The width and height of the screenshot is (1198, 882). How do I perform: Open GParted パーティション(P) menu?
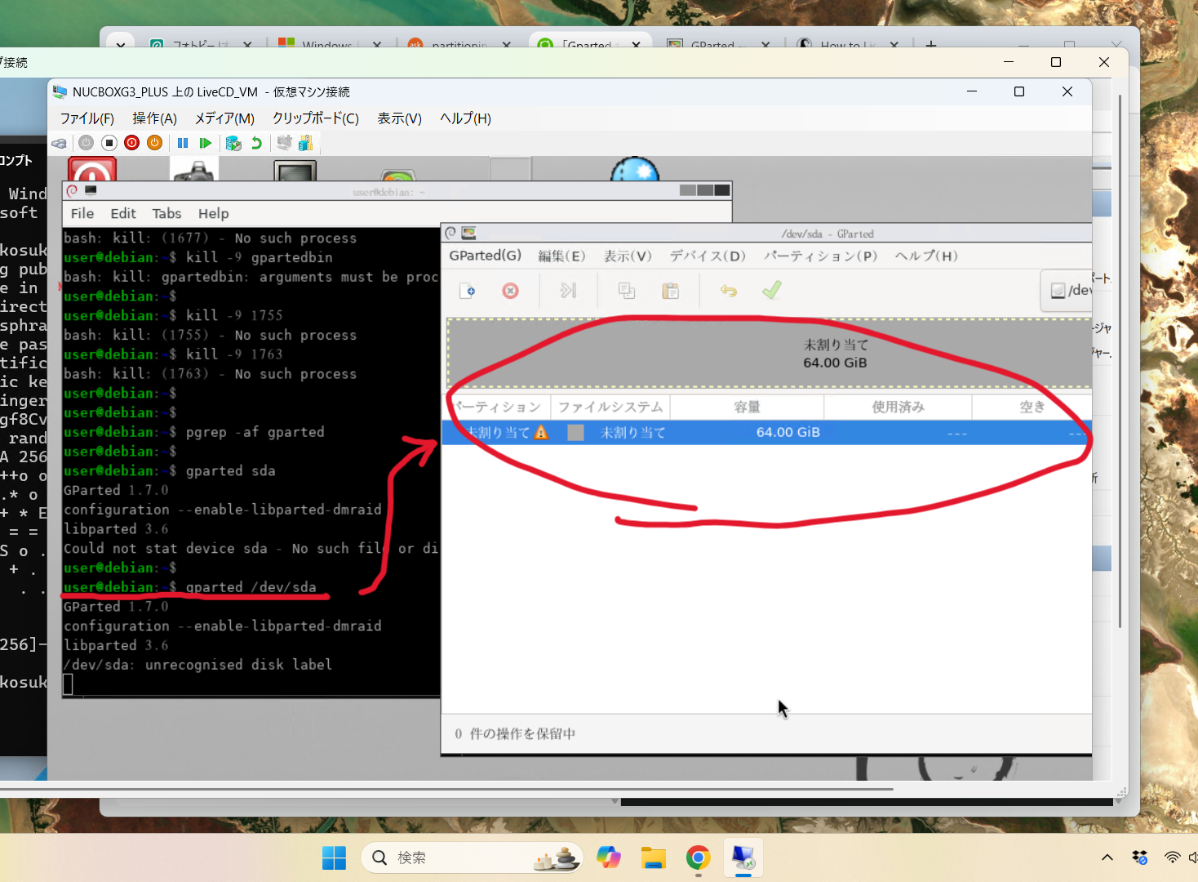pyautogui.click(x=820, y=256)
